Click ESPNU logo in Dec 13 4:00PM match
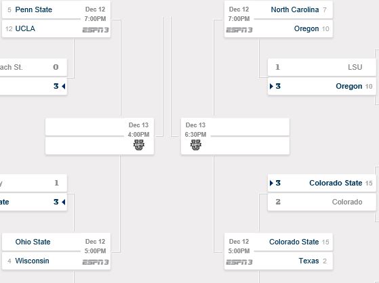This screenshot has height=283, width=379. 139,145
